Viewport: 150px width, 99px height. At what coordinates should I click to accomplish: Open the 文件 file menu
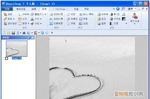pos(7,9)
